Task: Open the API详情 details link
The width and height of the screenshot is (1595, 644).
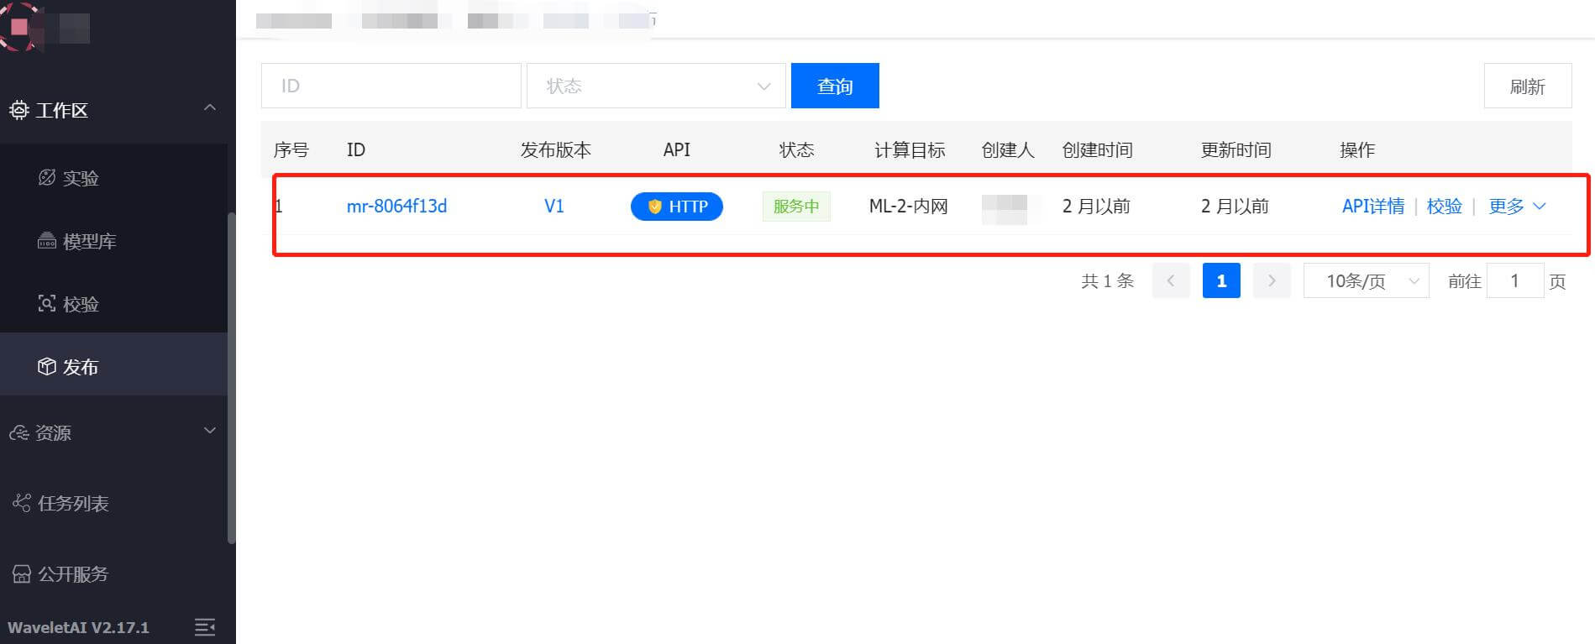Action: [x=1372, y=207]
